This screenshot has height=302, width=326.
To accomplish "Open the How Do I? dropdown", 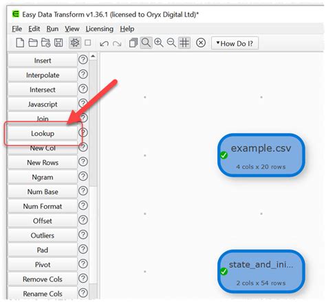I will coord(235,43).
